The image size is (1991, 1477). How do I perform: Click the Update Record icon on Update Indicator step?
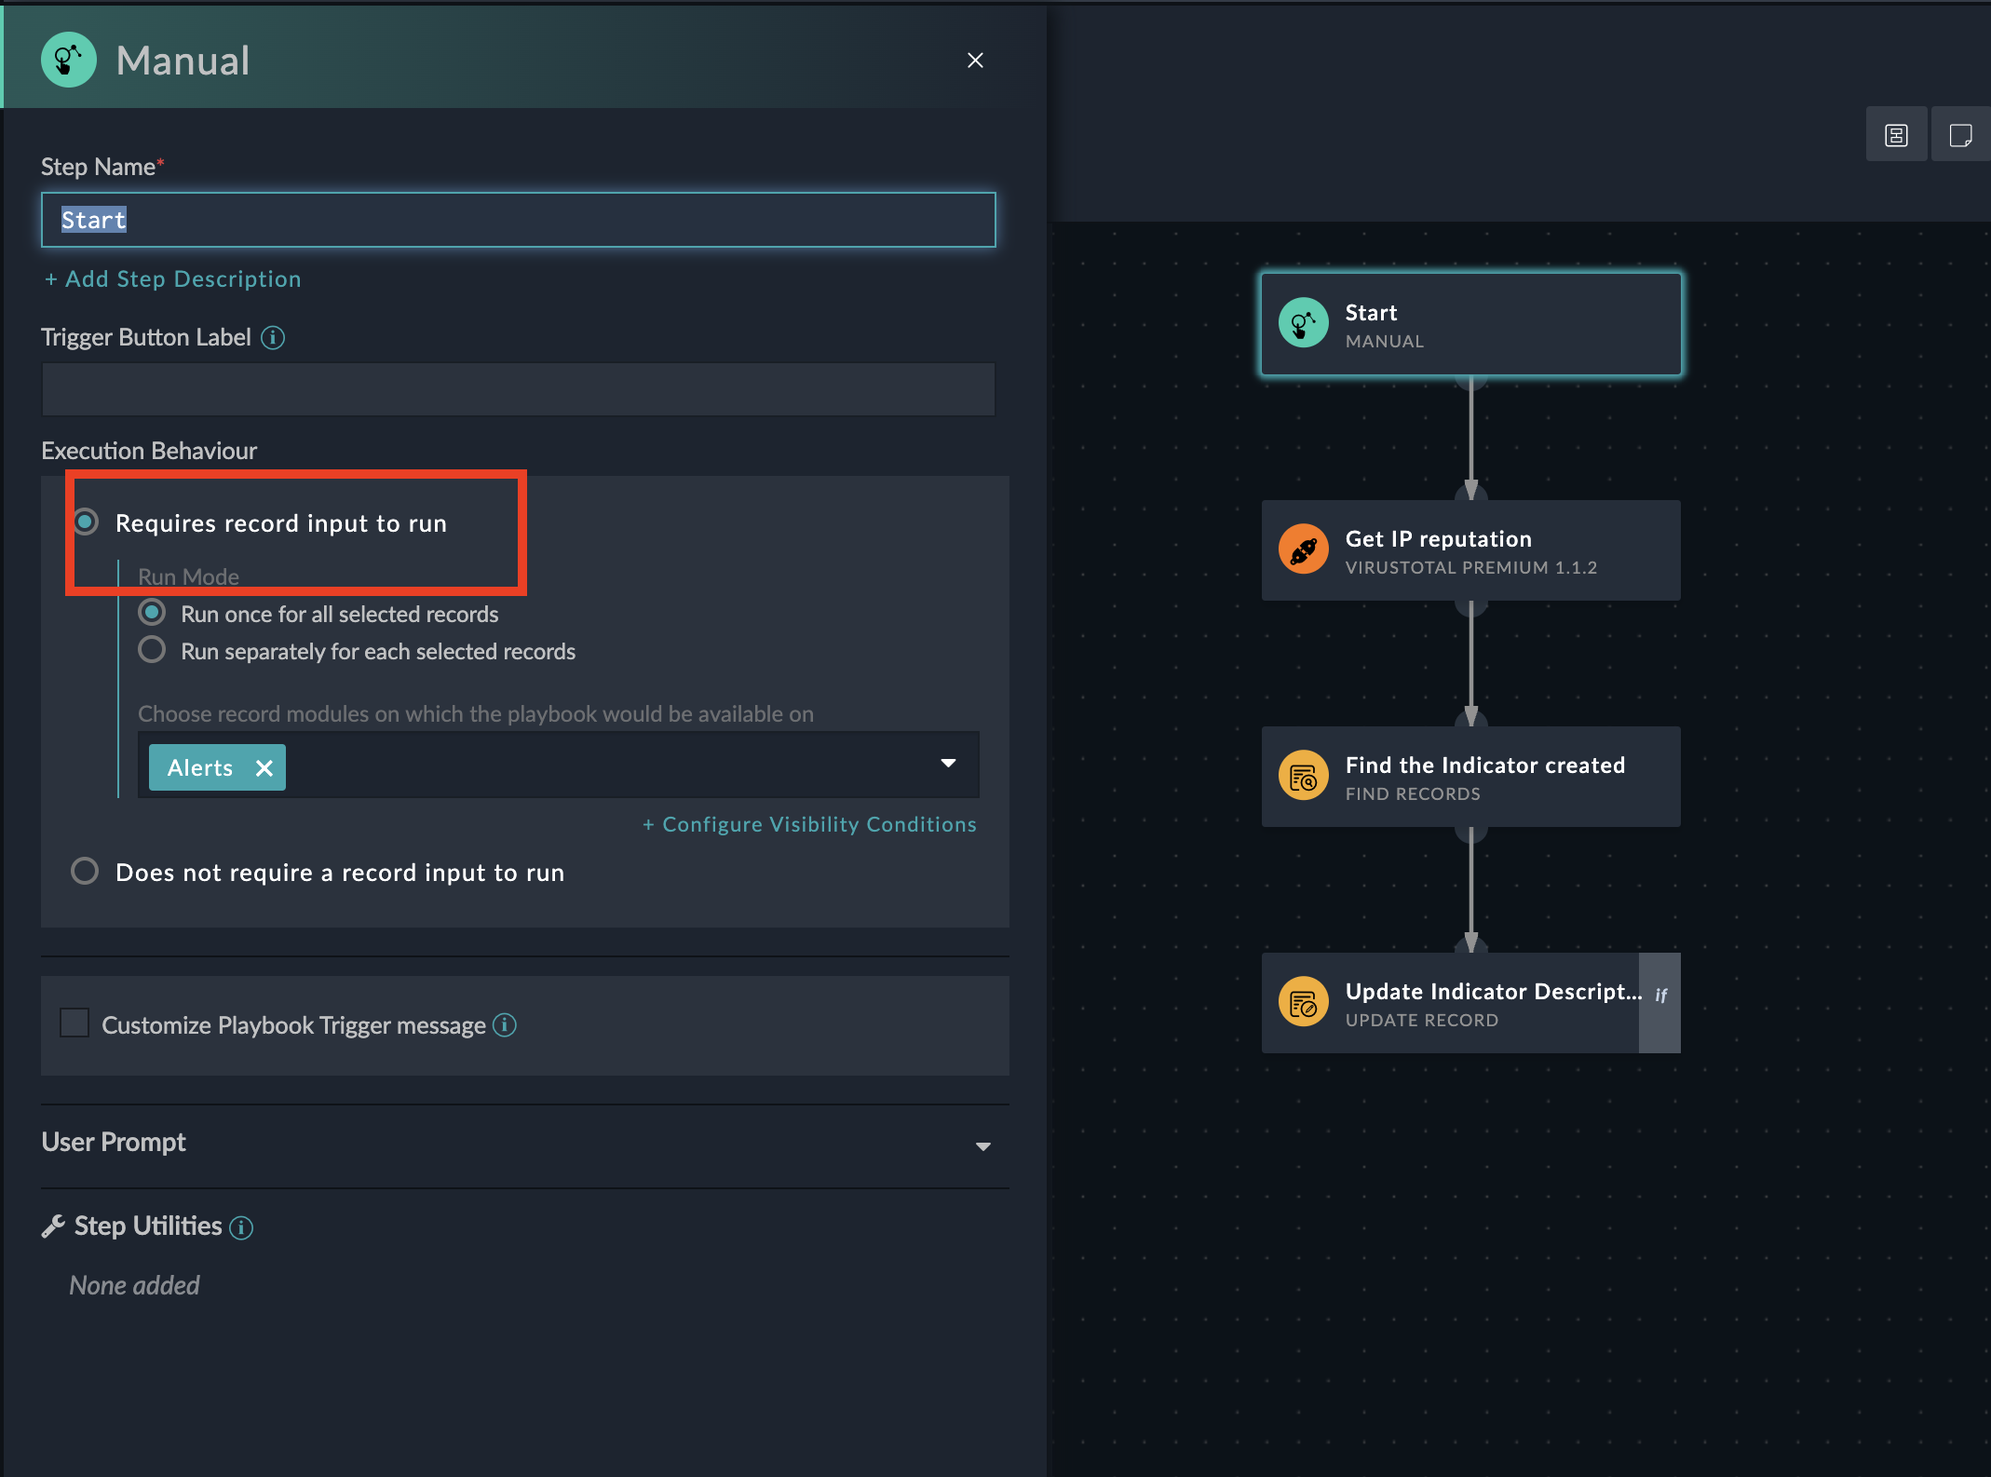click(1303, 1002)
